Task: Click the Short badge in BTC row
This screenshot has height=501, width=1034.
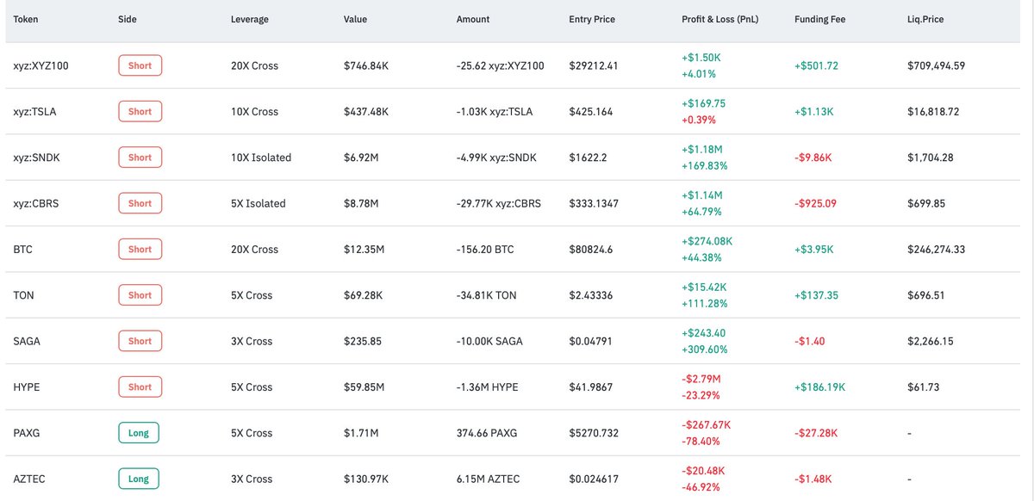Action: click(140, 249)
